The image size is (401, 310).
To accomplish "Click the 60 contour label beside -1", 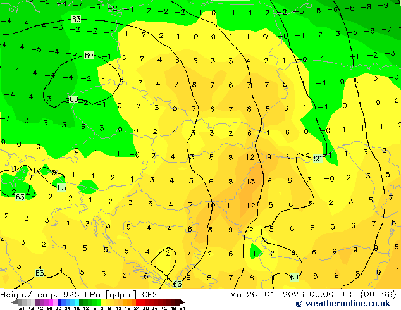I will click(89, 55).
